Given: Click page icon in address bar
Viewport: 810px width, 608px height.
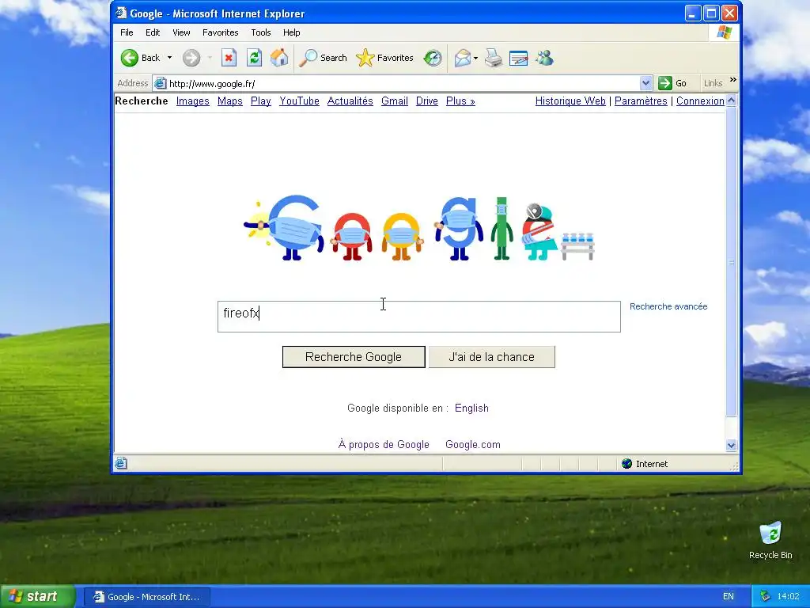Looking at the screenshot, I should pyautogui.click(x=161, y=83).
